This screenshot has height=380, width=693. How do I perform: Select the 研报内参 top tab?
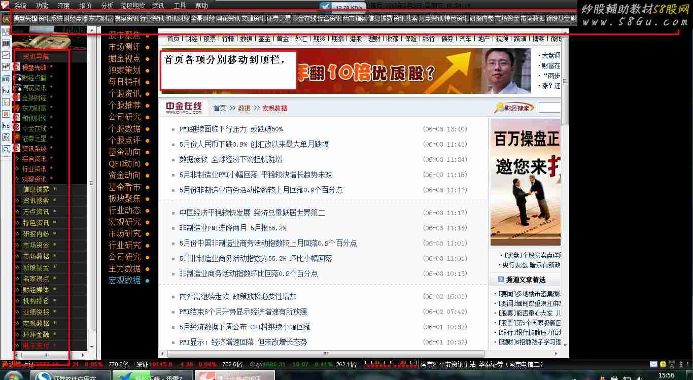coord(482,18)
